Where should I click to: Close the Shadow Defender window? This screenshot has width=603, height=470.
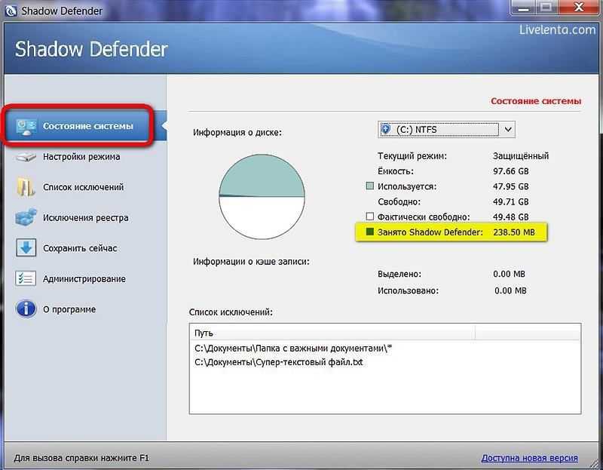[579, 7]
